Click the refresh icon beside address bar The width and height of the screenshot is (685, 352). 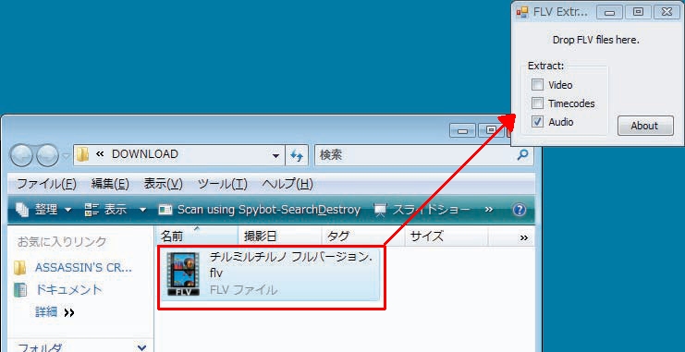(297, 155)
